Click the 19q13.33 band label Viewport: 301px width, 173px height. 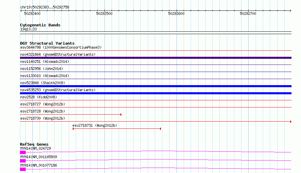coord(28,29)
